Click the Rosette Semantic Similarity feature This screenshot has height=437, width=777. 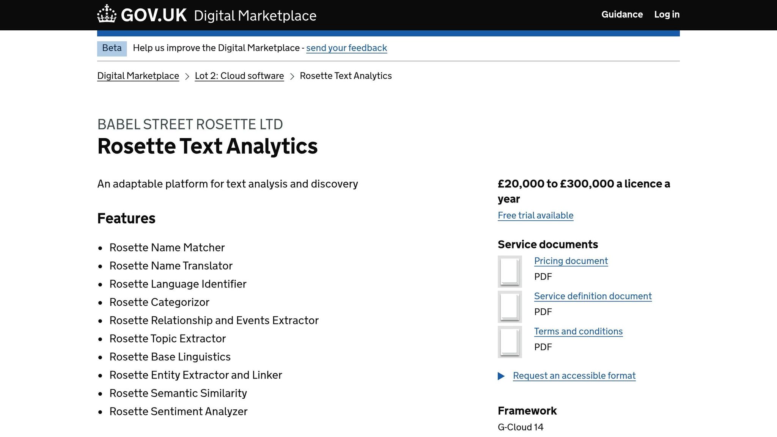178,393
